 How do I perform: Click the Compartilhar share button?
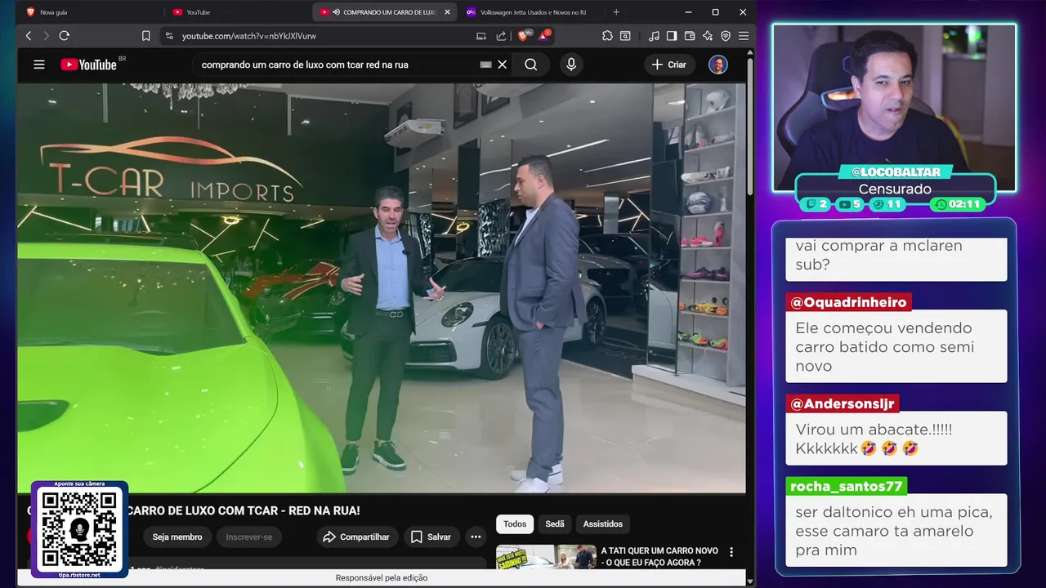[356, 537]
